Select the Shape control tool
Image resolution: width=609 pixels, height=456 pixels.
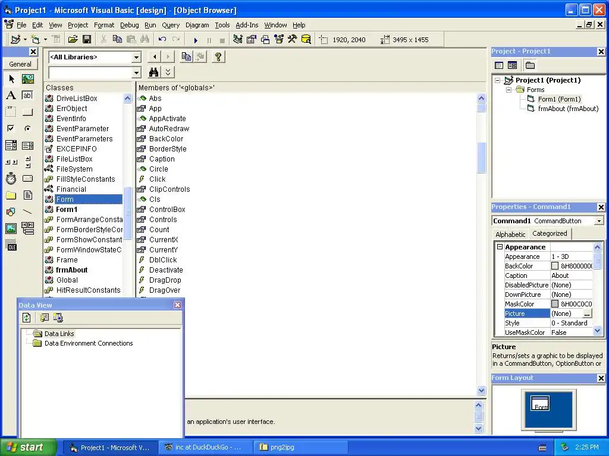[x=11, y=212]
